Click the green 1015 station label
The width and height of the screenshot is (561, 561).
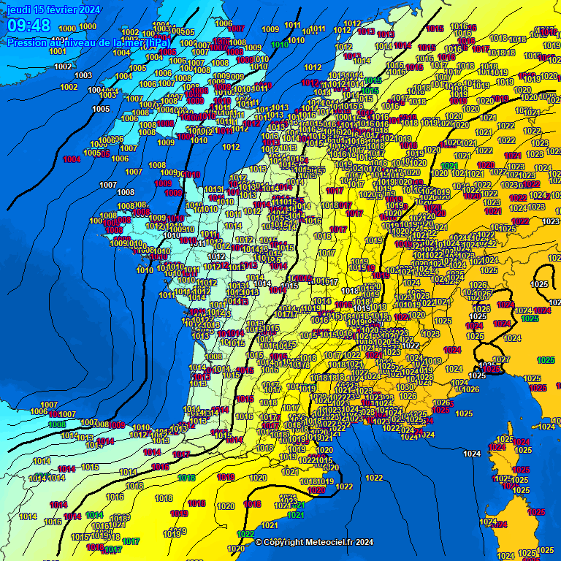point(373,81)
